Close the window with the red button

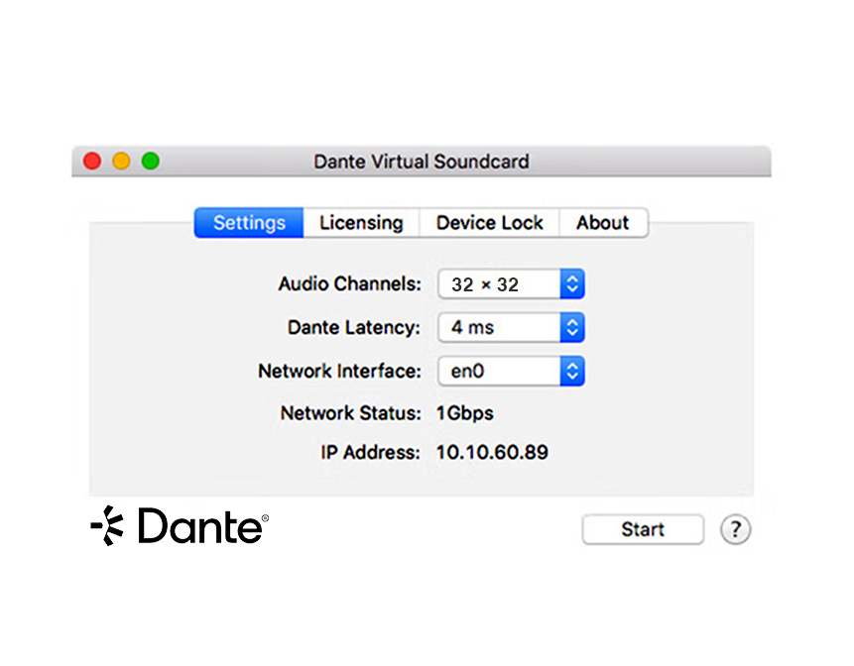(x=92, y=162)
